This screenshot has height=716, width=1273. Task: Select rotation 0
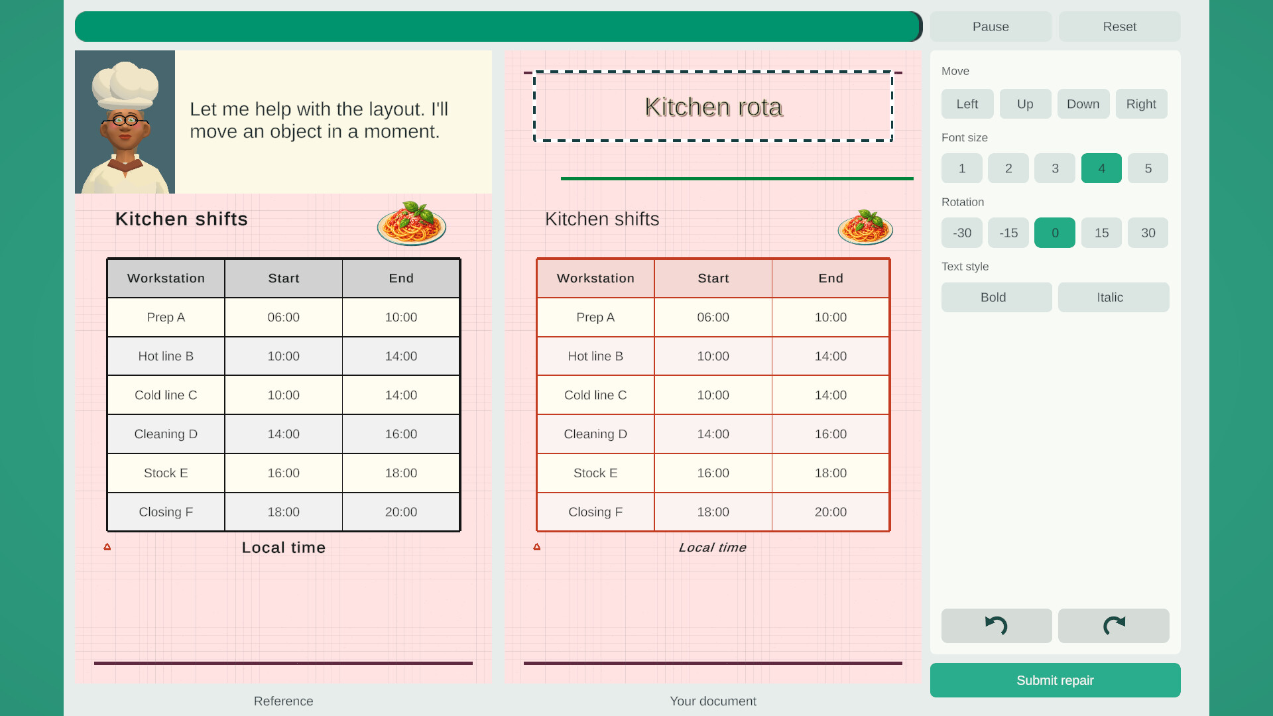1055,233
